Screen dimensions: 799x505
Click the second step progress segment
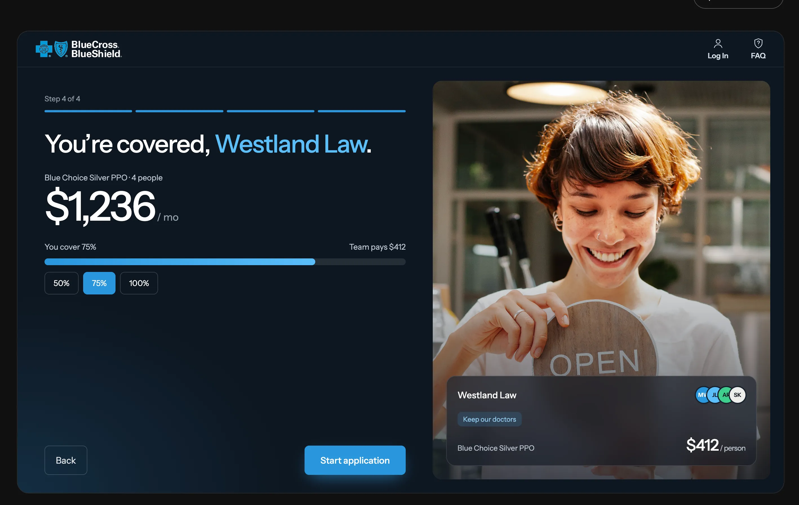(x=179, y=111)
